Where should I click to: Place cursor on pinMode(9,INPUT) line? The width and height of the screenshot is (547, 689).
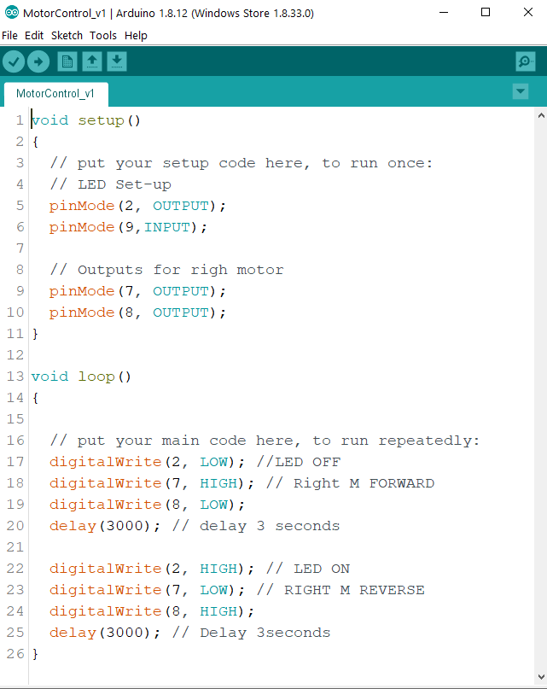128,227
